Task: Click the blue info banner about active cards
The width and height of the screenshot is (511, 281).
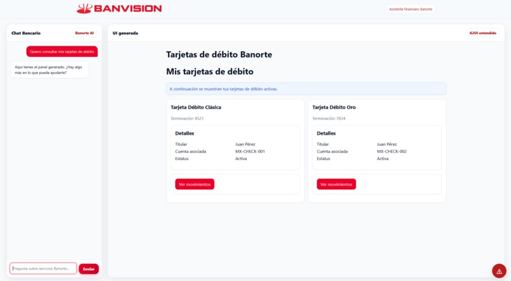Action: [x=306, y=89]
